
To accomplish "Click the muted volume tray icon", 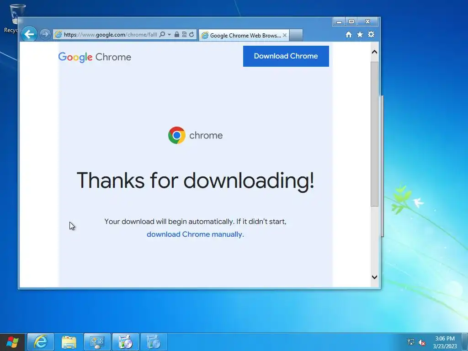I will 421,342.
